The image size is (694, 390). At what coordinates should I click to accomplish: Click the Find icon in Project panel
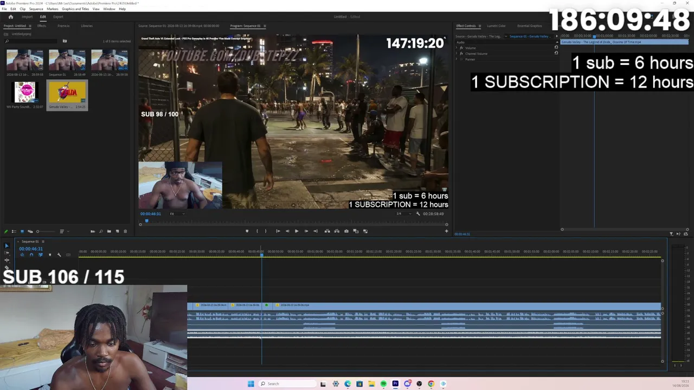point(101,232)
